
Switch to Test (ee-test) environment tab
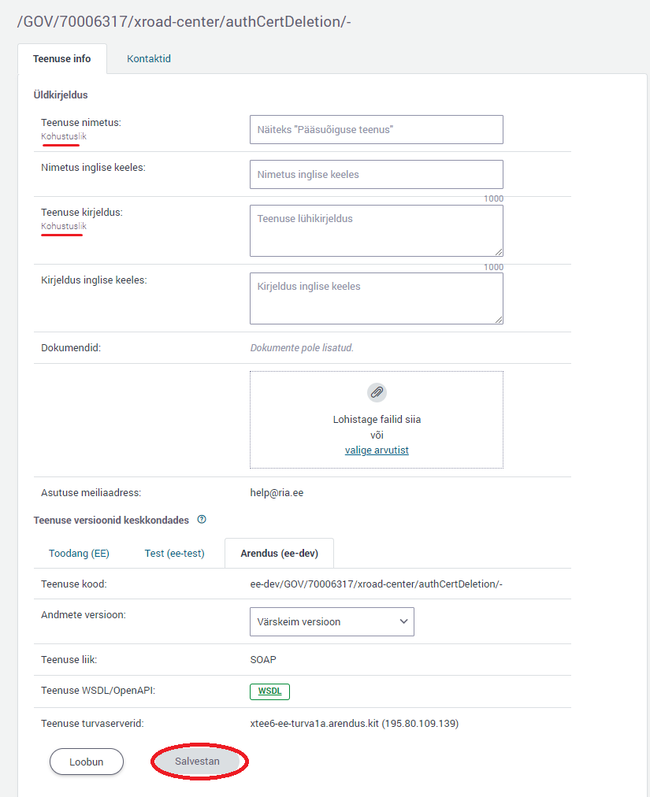(174, 554)
